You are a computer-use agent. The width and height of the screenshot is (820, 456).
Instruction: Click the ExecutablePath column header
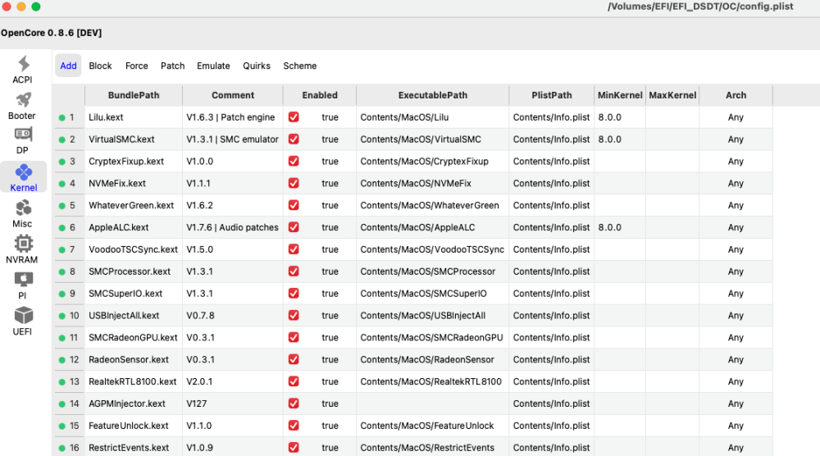click(x=432, y=95)
